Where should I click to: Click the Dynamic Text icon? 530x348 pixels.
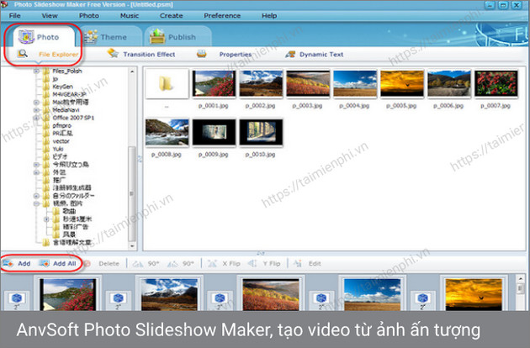tap(290, 54)
